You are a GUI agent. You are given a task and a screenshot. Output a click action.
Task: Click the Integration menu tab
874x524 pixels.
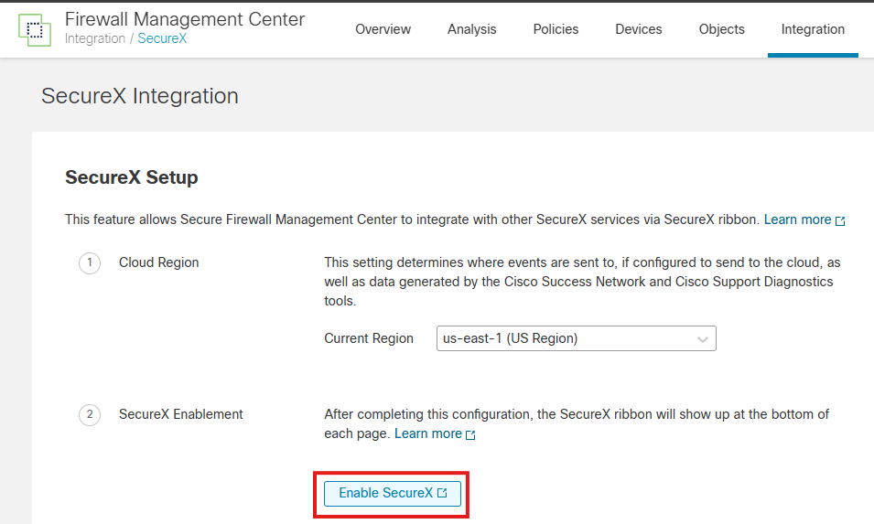813,29
